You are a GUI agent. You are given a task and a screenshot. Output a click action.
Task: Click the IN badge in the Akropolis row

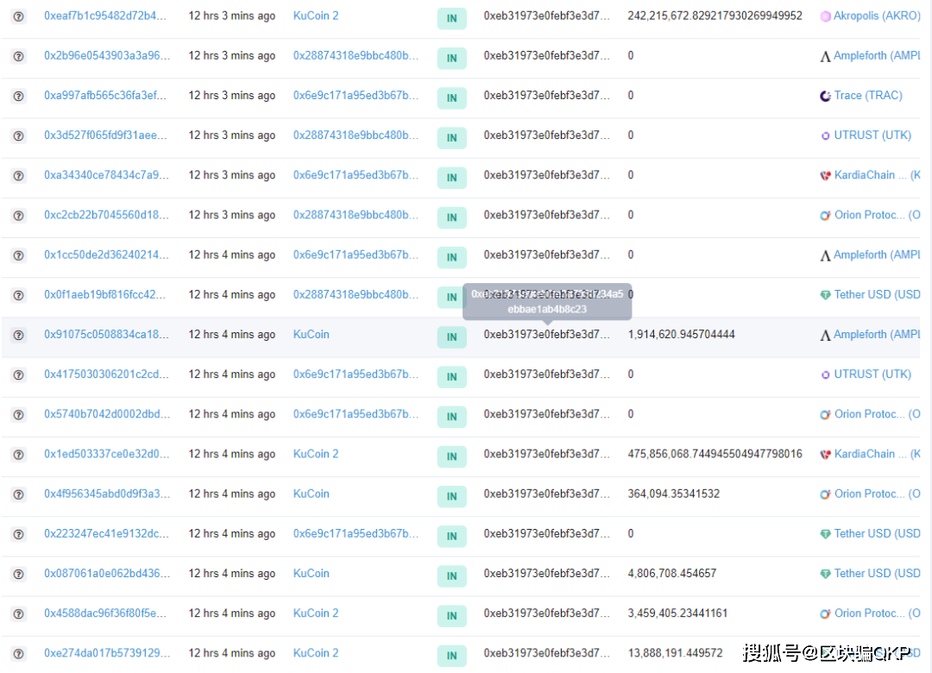tap(451, 18)
